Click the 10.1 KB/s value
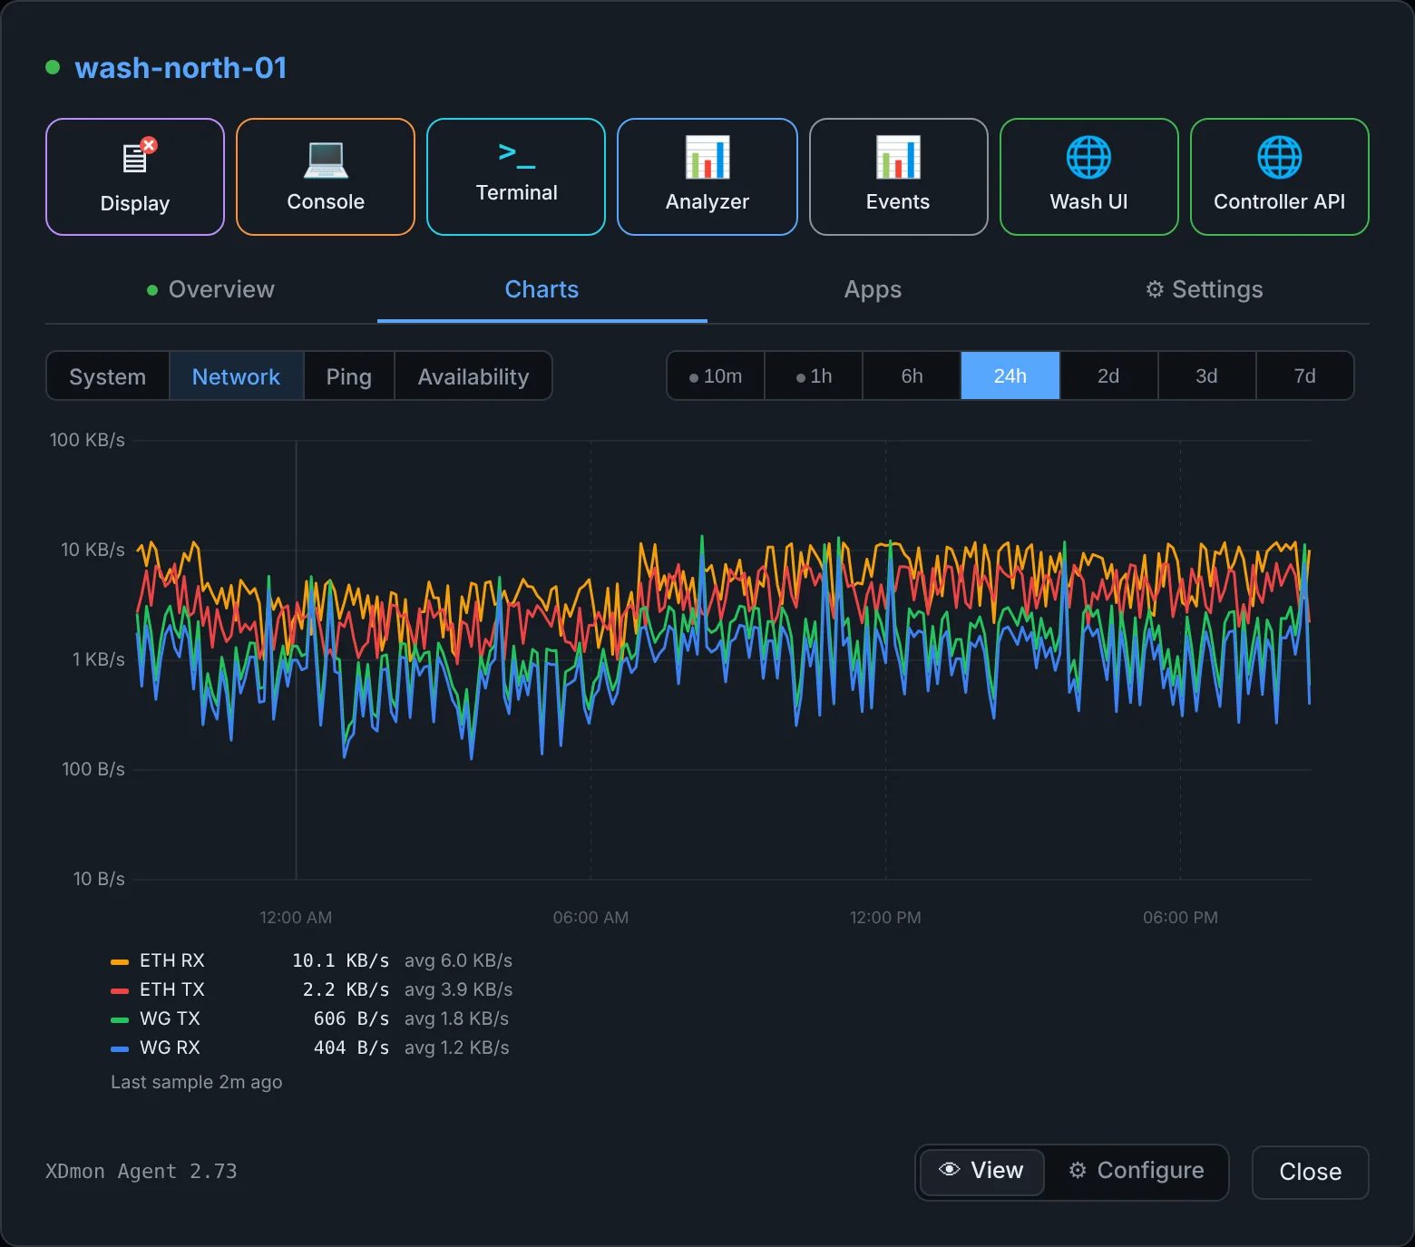This screenshot has width=1415, height=1247. (340, 960)
